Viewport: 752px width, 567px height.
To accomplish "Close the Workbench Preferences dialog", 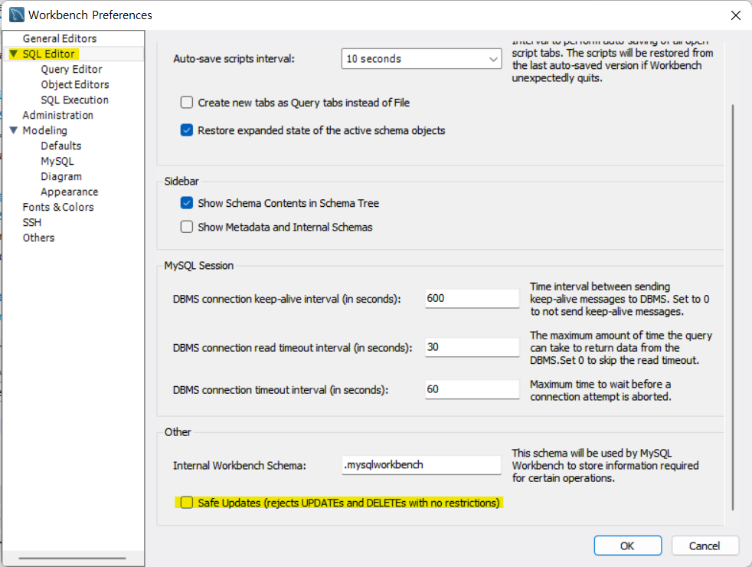I will (x=736, y=15).
